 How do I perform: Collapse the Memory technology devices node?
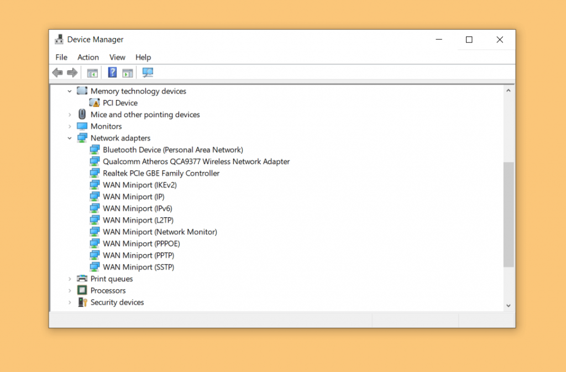[x=70, y=91]
